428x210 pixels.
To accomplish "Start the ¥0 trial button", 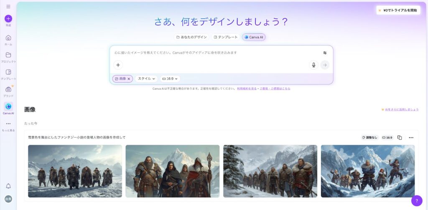I will [x=398, y=10].
